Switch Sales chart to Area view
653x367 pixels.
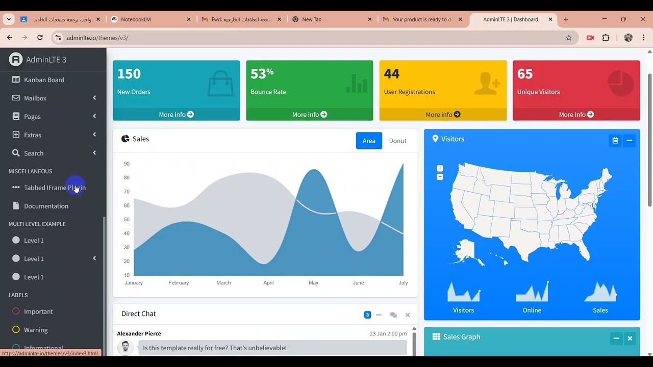(369, 141)
